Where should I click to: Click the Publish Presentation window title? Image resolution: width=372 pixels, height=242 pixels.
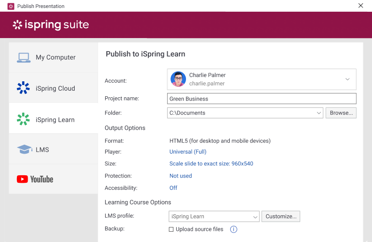(41, 6)
